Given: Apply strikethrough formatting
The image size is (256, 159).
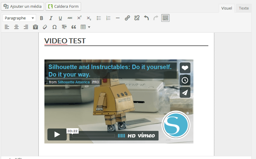Looking at the screenshot, I should pos(70,18).
